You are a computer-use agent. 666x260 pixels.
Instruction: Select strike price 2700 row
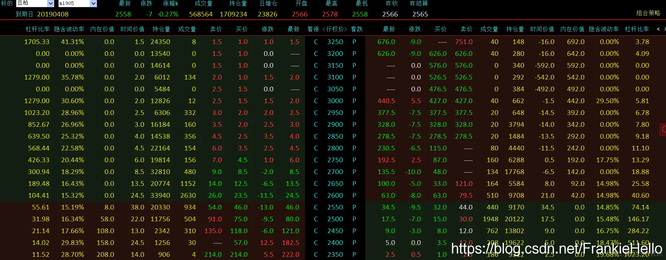click(335, 172)
